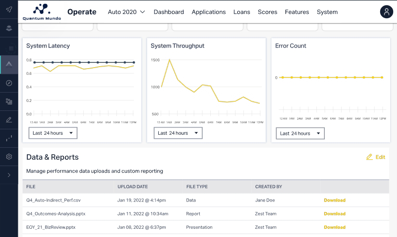Expand the sidebar with chevron arrow

9,175
